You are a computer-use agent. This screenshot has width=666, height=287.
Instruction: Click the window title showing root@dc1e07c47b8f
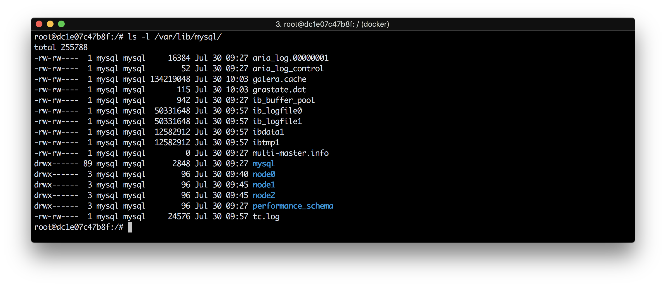pos(332,24)
